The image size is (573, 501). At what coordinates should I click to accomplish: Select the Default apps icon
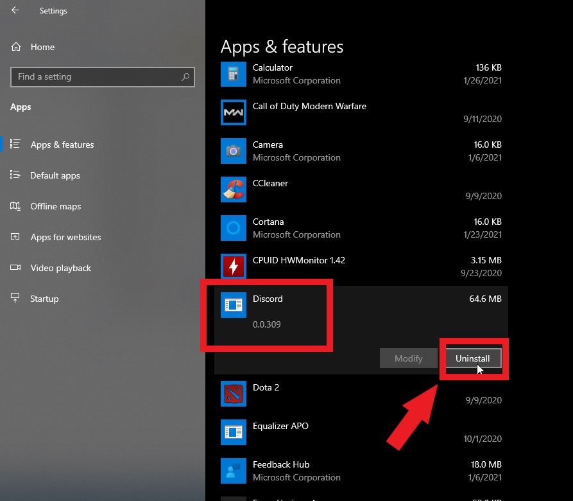pos(15,175)
